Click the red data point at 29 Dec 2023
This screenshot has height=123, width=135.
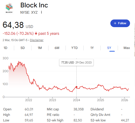pos(77,87)
